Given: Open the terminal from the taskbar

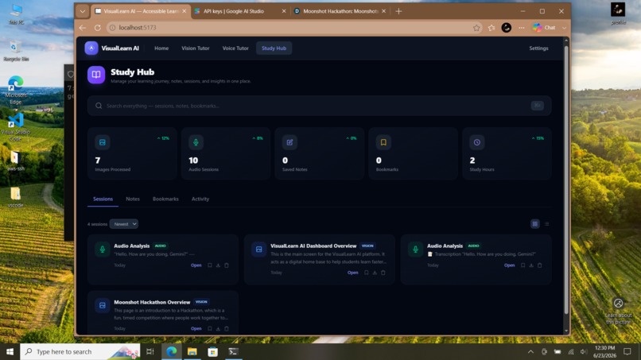Looking at the screenshot, I should coord(234,351).
